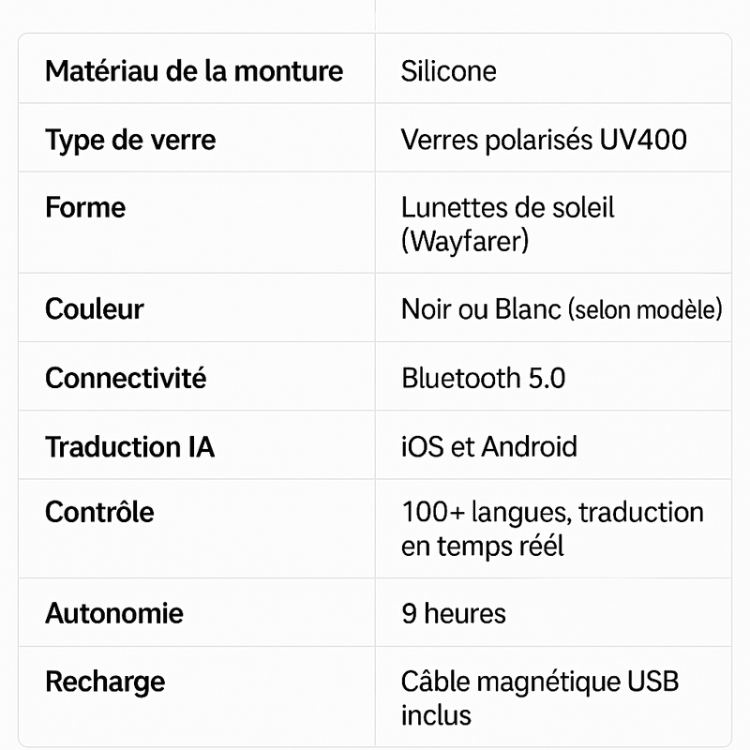Click the 'Type de verre' label
Viewport: 750px width, 750px height.
tap(130, 140)
